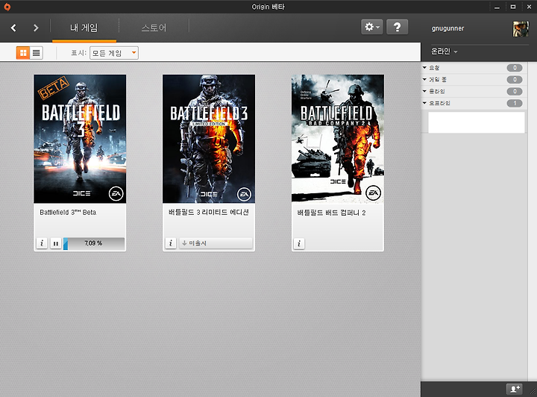
Task: Open the 모든 게임 filter dropdown
Action: (114, 53)
